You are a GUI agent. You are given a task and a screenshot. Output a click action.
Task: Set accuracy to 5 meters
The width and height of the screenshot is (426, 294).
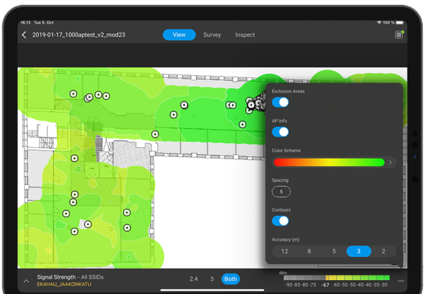point(334,252)
